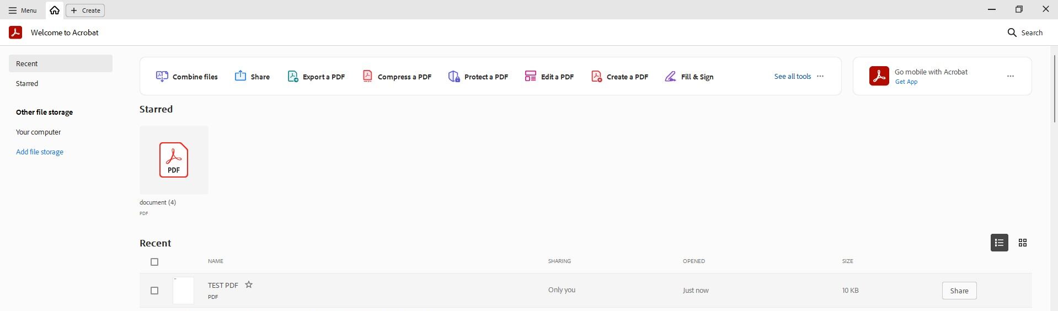Screen dimensions: 1058x311
Task: Launch the Combine files tool
Action: pos(186,77)
